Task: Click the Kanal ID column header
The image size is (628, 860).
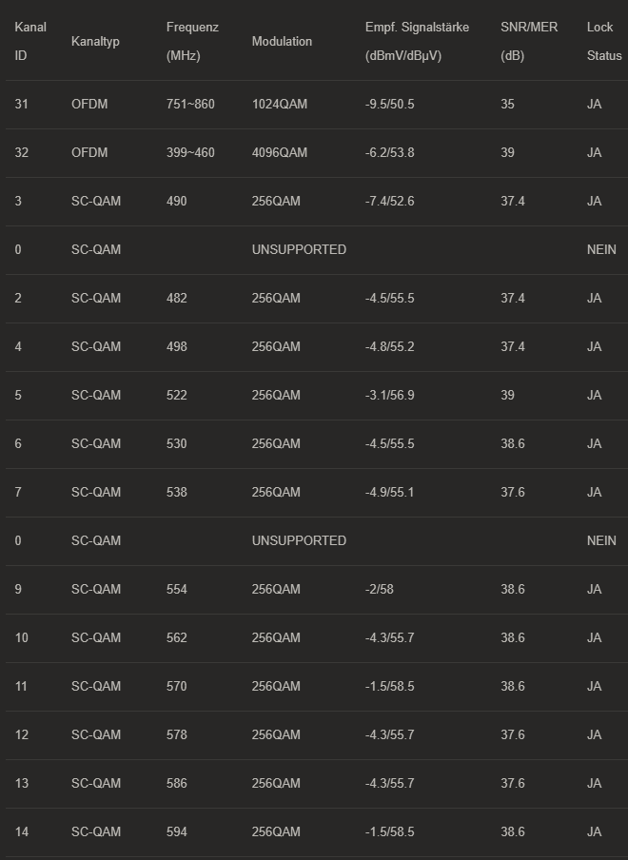Action: click(x=30, y=41)
